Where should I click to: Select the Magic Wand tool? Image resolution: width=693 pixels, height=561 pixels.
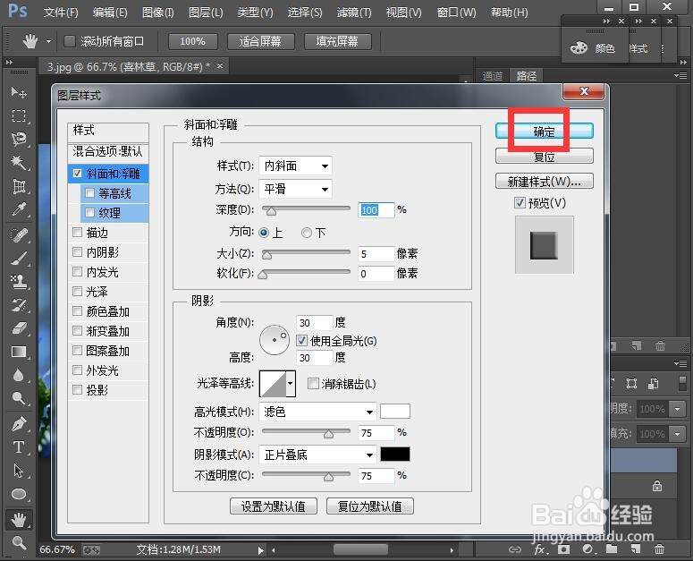[19, 162]
